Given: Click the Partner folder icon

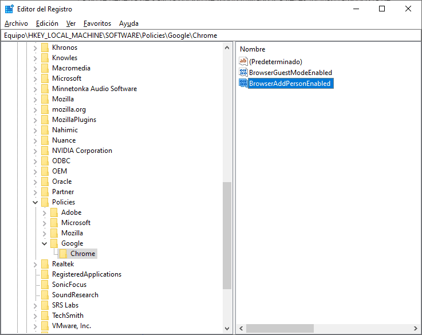Looking at the screenshot, I should click(x=45, y=192).
